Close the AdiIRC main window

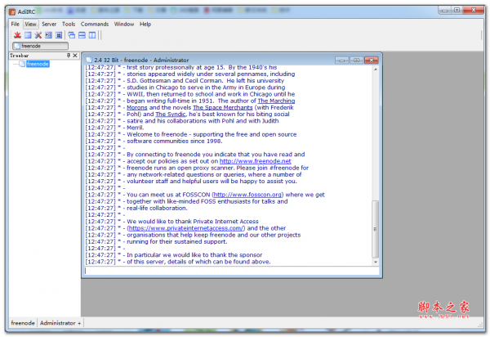tap(474, 11)
